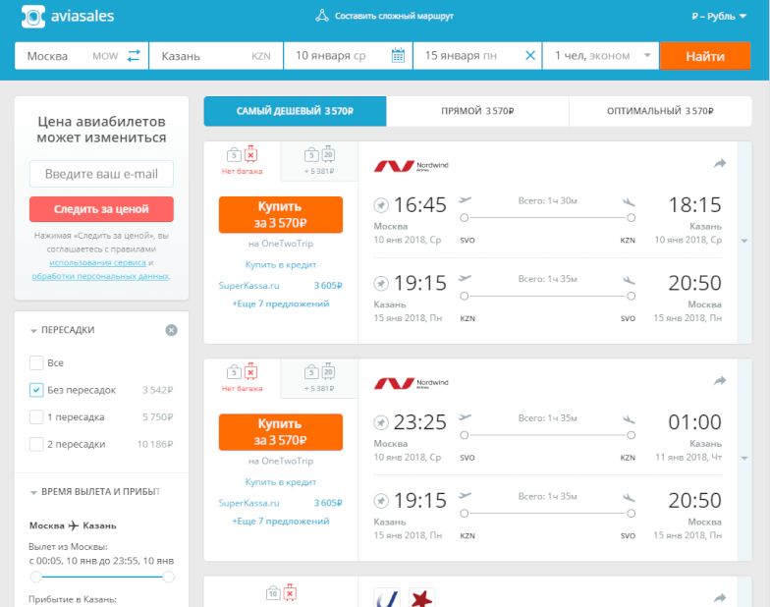
Task: Collapse the Время вылета и прибытия section
Action: (x=96, y=491)
